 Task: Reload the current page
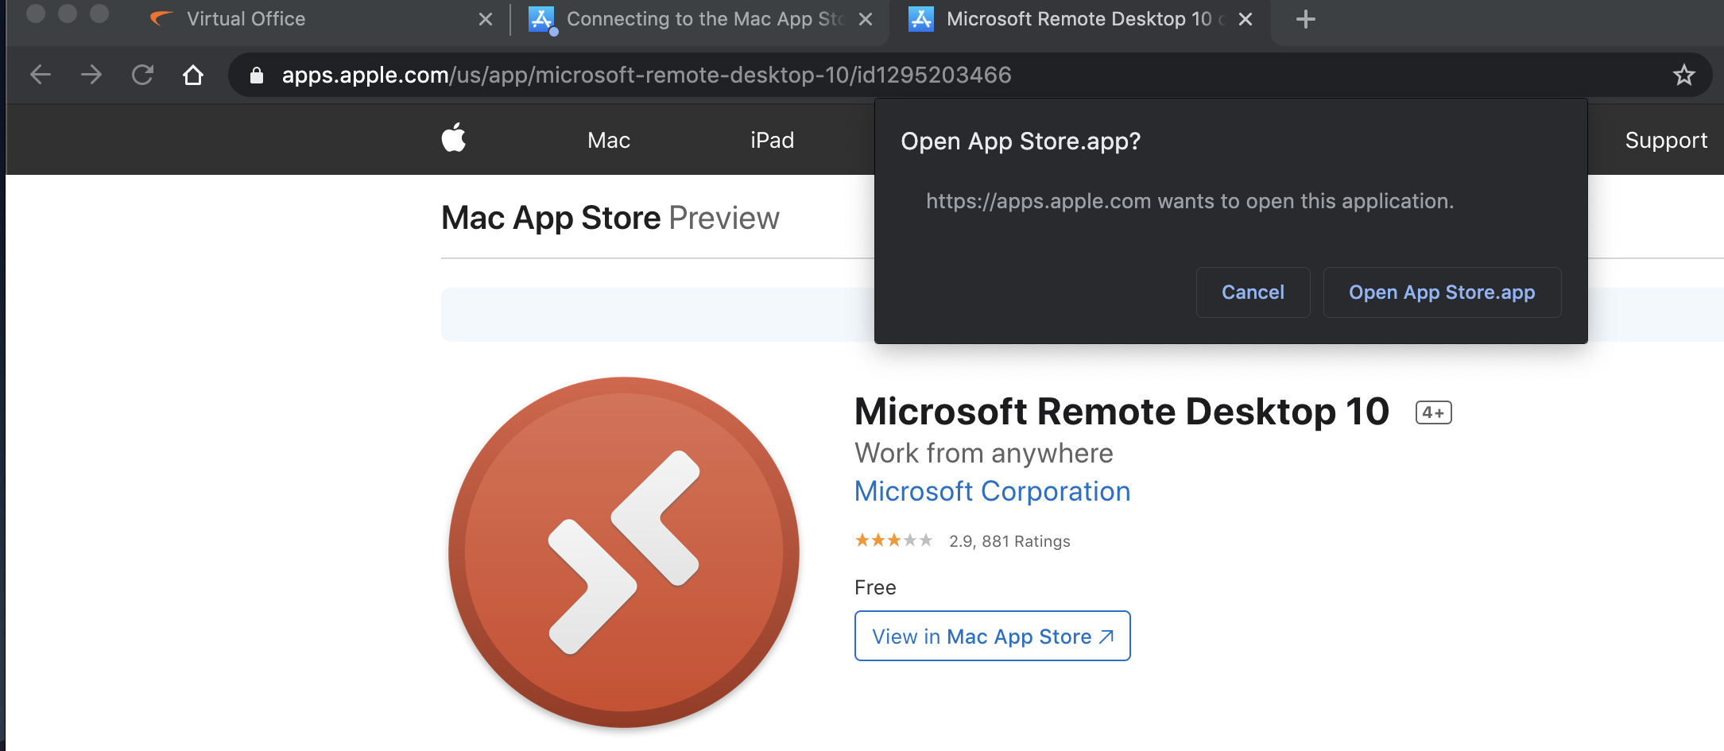coord(142,75)
